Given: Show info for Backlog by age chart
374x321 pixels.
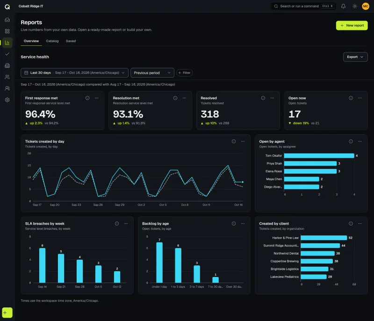Looking at the screenshot, I should click(234, 224).
